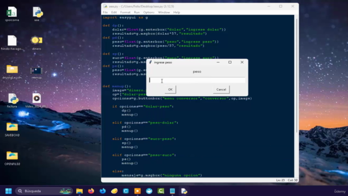Click the 'peso' label in the dialog

(x=197, y=71)
